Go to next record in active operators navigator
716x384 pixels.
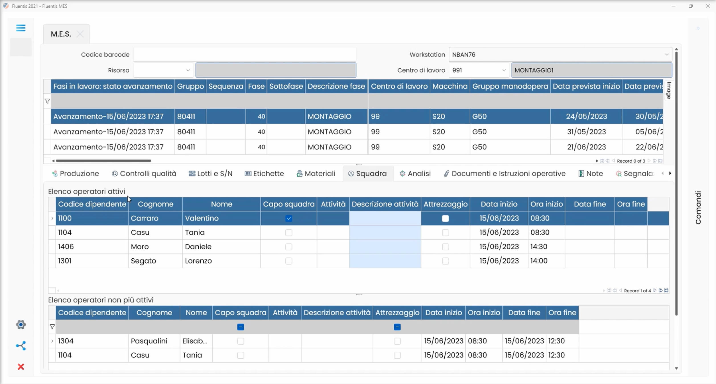655,291
